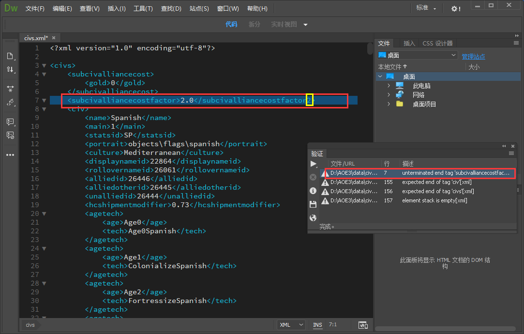This screenshot has width=524, height=334.
Task: Click the expand all code icon
Action: pyautogui.click(x=10, y=89)
